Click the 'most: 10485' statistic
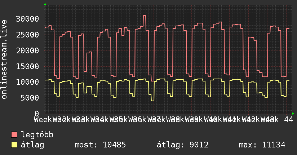The image size is (297, 155). [x=100, y=145]
